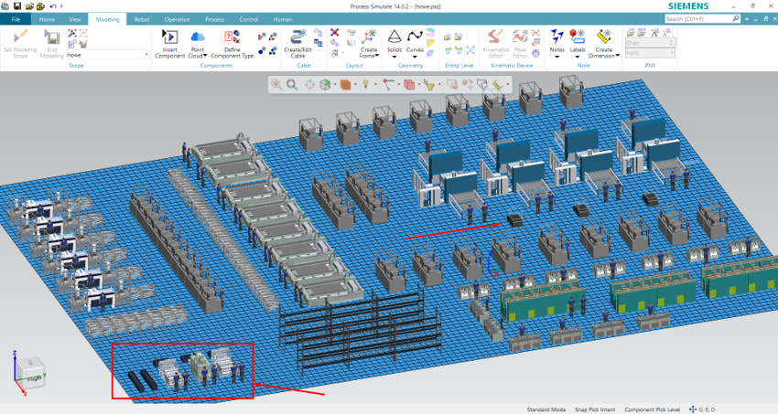Click the Create Dimension ruler icon
Viewport: 778px width, 414px height.
tap(604, 37)
